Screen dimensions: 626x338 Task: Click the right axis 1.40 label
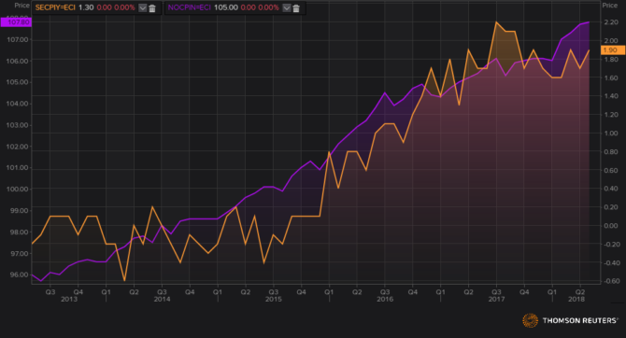pyautogui.click(x=611, y=96)
